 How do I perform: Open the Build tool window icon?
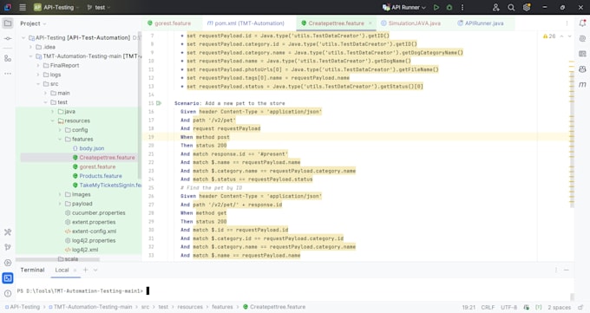(x=8, y=232)
